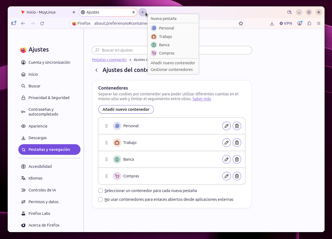Follow the 'Saber más' link
332x239 pixels.
[202, 99]
